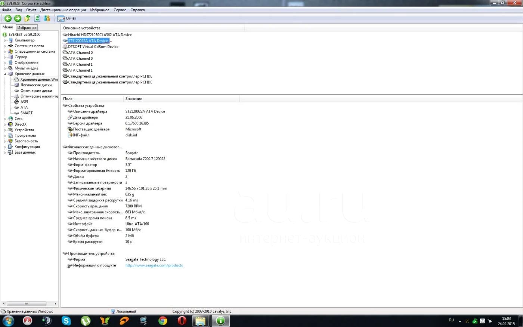Select Физические диски in the tree
The image size is (523, 327).
(36, 91)
